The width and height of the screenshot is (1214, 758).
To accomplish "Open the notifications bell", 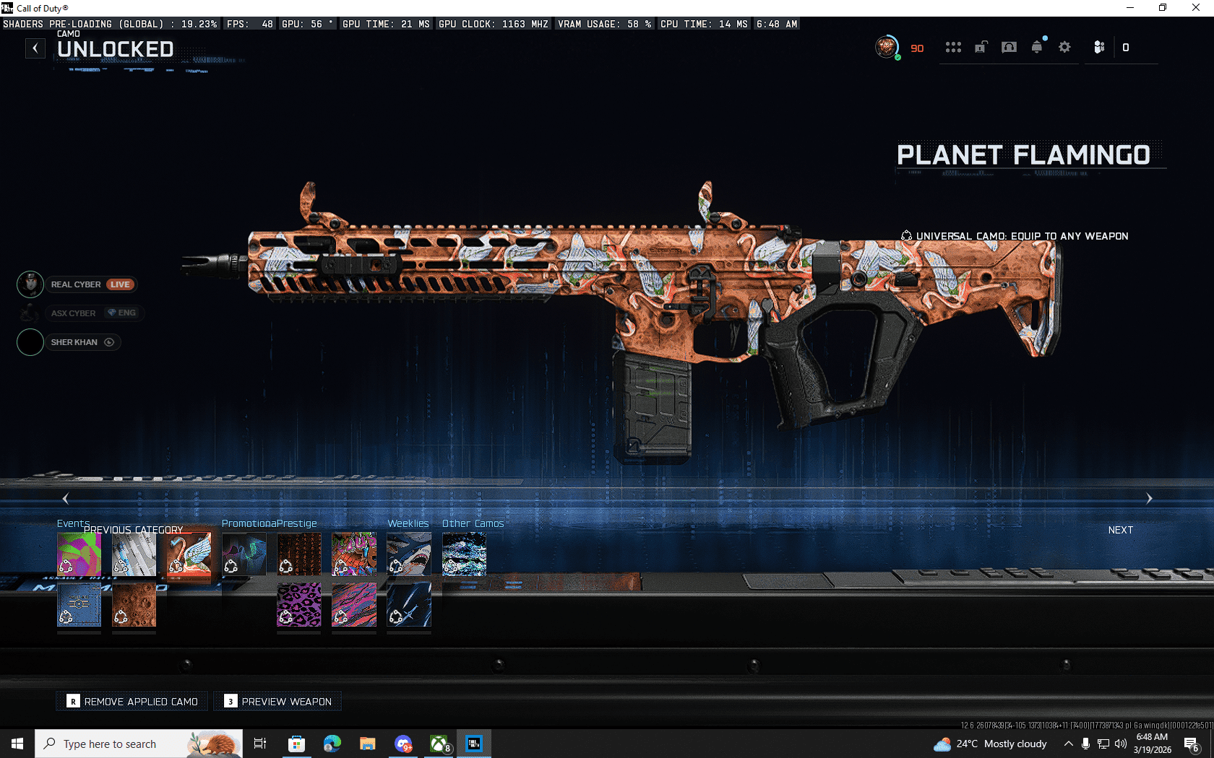I will (1037, 48).
